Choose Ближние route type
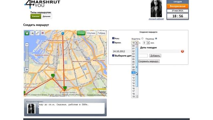213x120 pixels. [36, 16]
